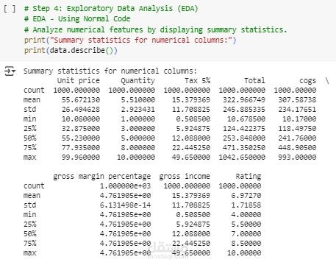
Task: Click the Quantity max 10.000000
Action: tap(136, 158)
